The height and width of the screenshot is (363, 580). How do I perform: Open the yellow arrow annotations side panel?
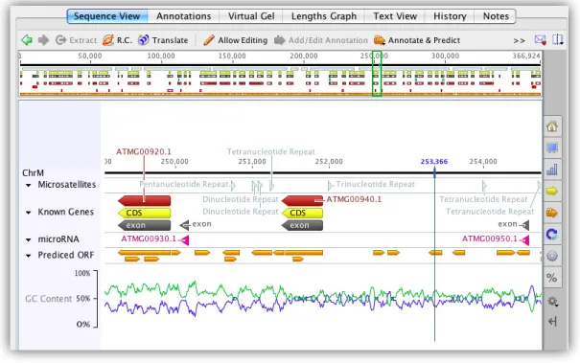pos(552,191)
